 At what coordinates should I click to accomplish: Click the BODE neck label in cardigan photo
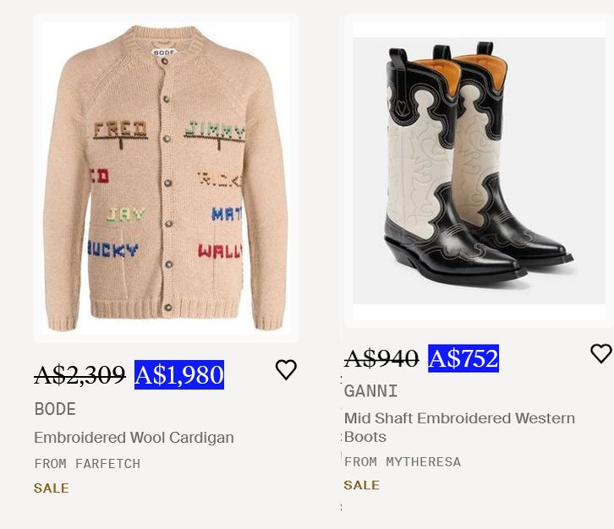[x=164, y=52]
